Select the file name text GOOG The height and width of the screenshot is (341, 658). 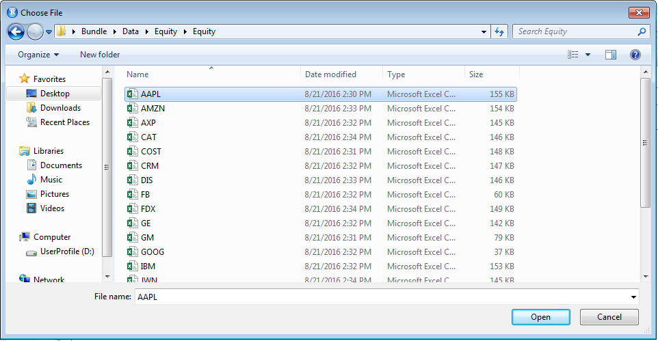(153, 251)
